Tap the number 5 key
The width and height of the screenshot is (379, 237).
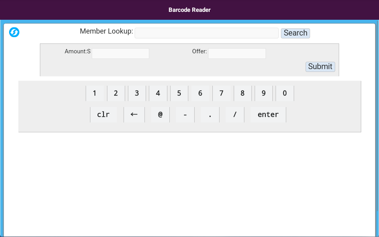tap(179, 93)
